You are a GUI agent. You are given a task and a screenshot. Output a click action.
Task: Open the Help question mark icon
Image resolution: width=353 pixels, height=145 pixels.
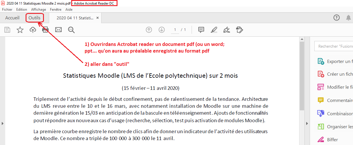point(336,18)
